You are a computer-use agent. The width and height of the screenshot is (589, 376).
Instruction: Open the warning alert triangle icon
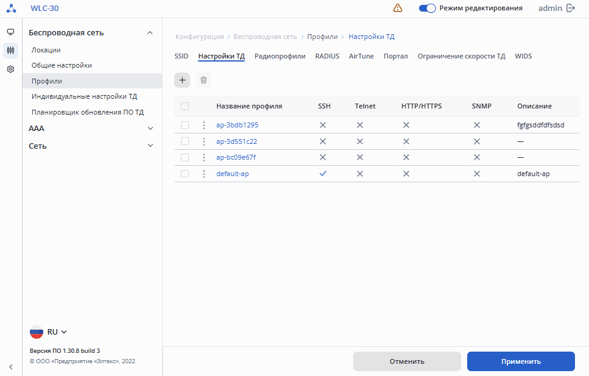click(398, 8)
